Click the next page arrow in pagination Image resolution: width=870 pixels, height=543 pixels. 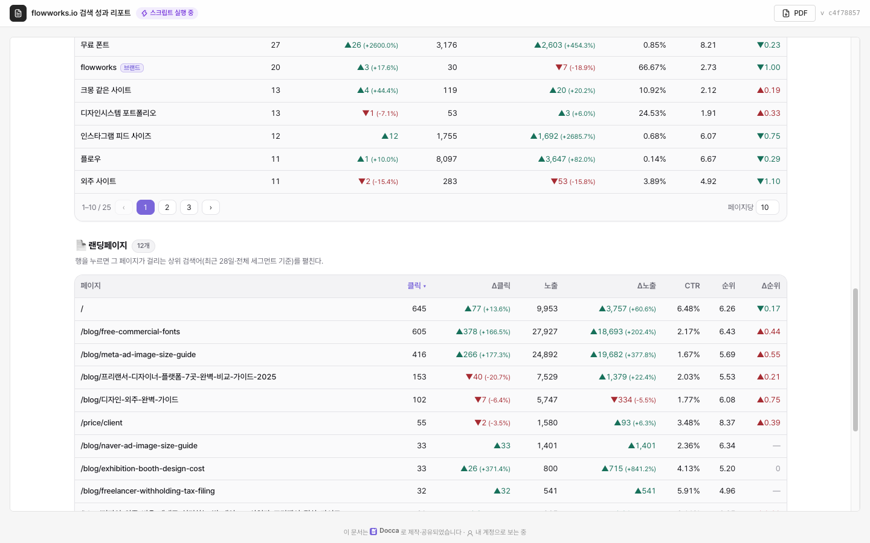[x=211, y=208]
